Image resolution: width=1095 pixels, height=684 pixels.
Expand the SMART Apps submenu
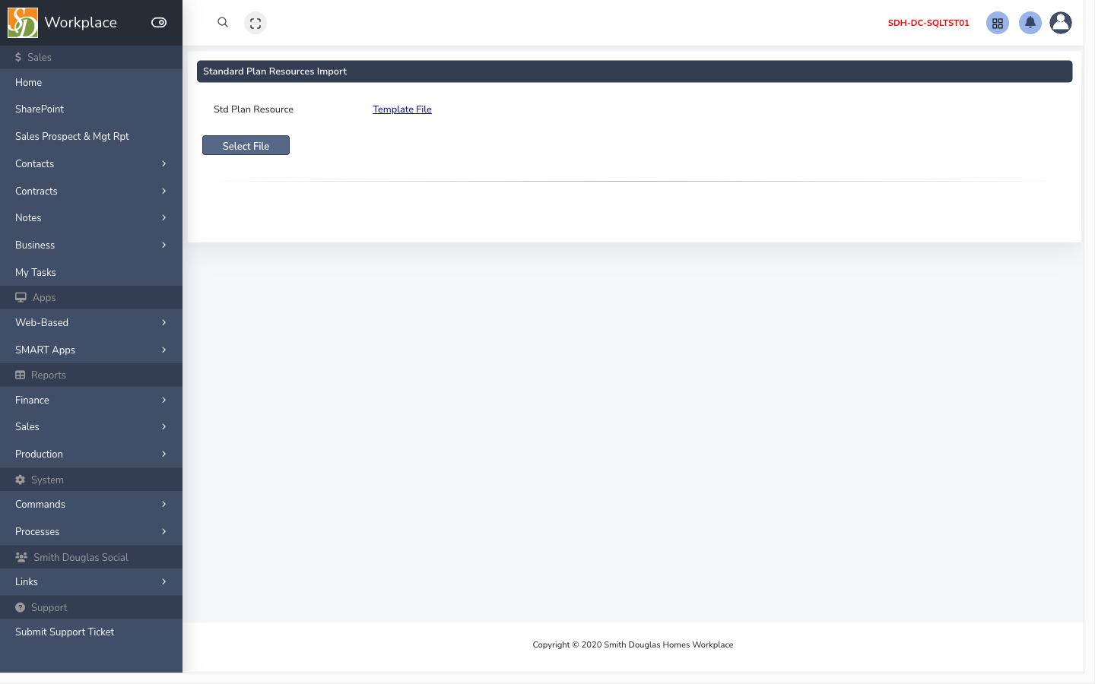[x=91, y=350]
